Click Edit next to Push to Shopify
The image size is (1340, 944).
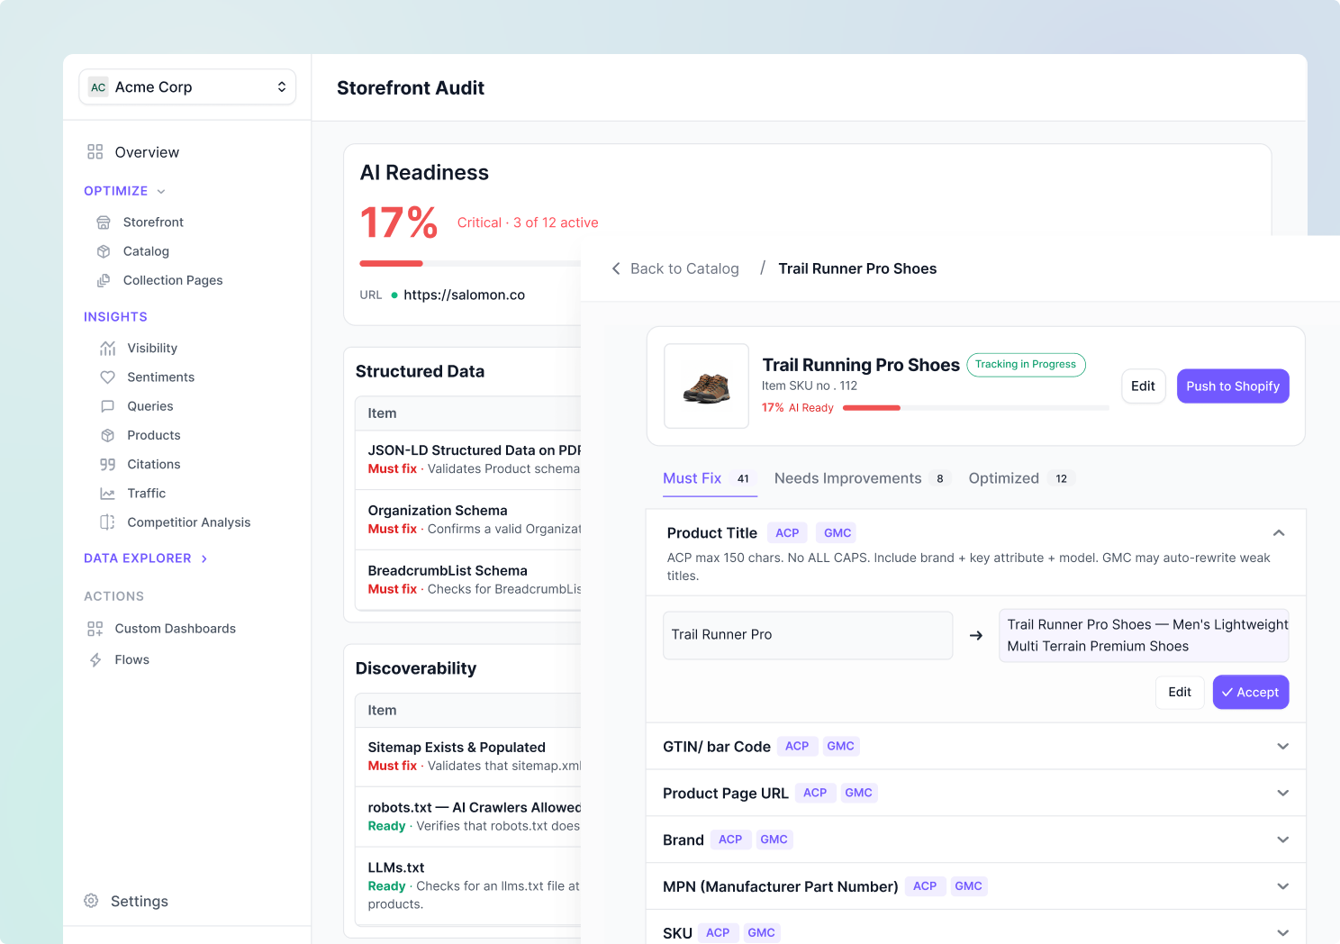coord(1143,386)
